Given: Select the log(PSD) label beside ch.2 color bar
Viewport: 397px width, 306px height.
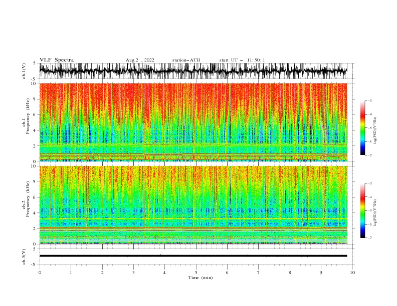Looking at the screenshot, I should (x=375, y=213).
